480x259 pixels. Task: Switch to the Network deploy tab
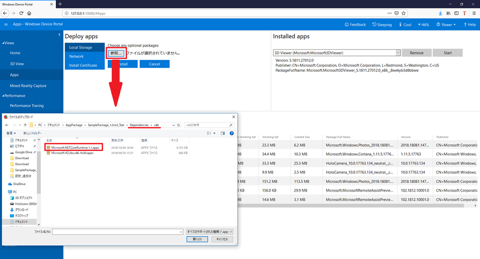pyautogui.click(x=84, y=56)
